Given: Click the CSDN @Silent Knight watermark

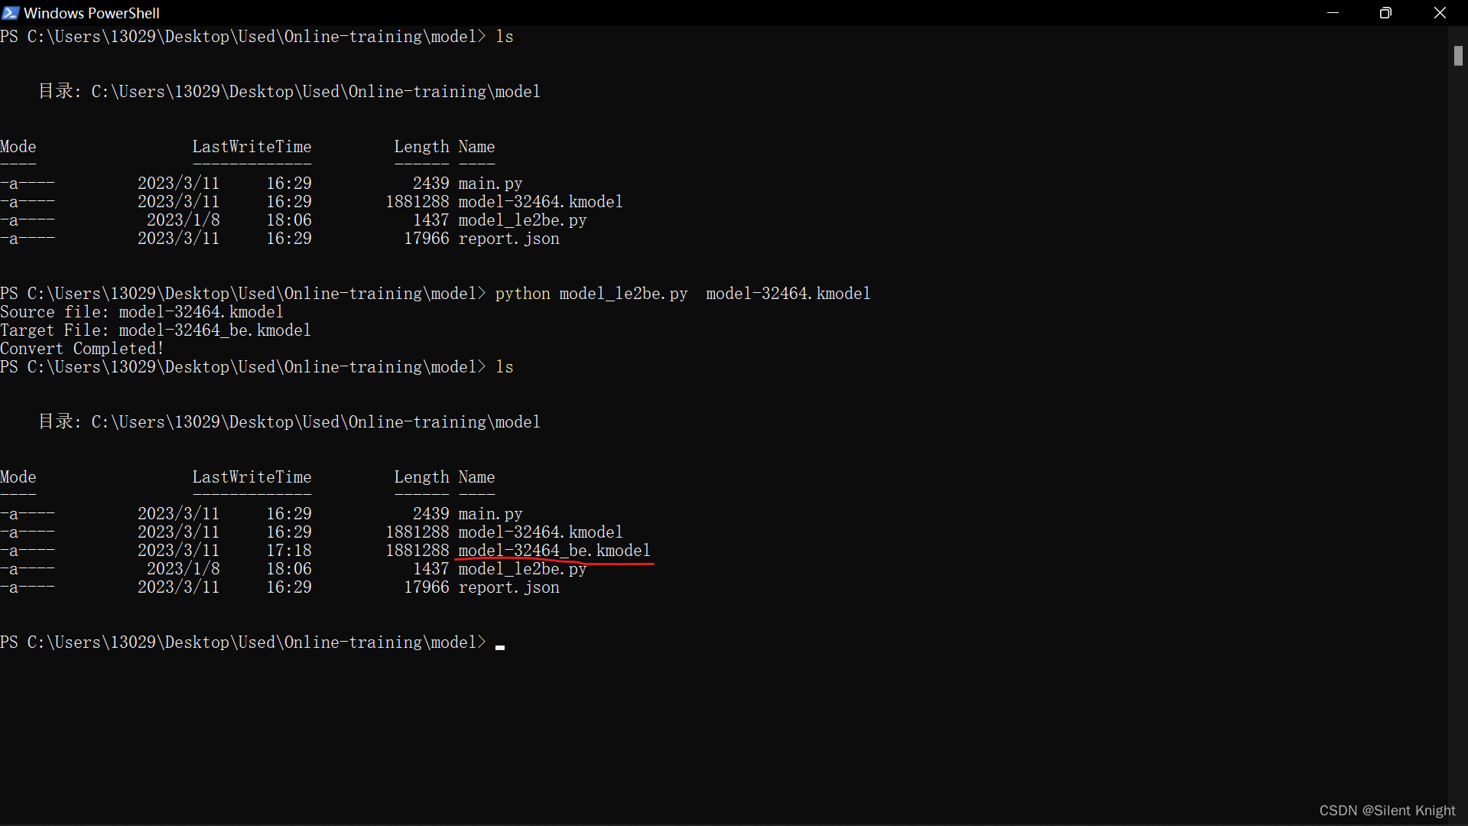Looking at the screenshot, I should [x=1387, y=811].
